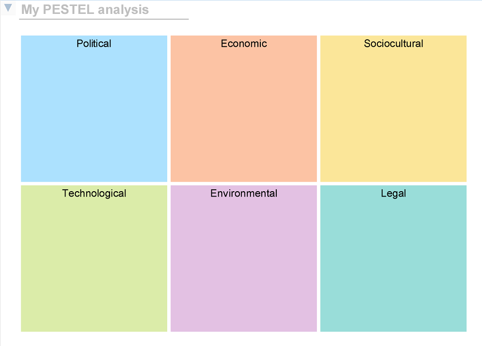Viewport: 482px width, 346px height.
Task: Select the Sociocultural heading label
Action: (x=393, y=44)
